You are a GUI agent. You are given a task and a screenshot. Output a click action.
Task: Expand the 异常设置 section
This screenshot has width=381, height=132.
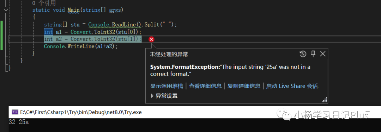pyautogui.click(x=152, y=96)
